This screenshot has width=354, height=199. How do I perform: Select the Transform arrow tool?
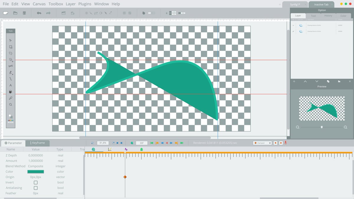(x=11, y=40)
